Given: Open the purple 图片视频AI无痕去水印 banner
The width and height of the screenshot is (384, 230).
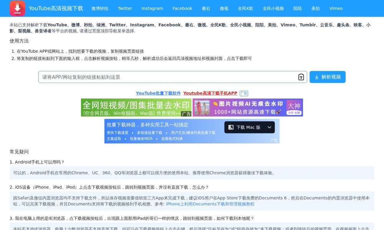Looking at the screenshot, I should [248, 108].
